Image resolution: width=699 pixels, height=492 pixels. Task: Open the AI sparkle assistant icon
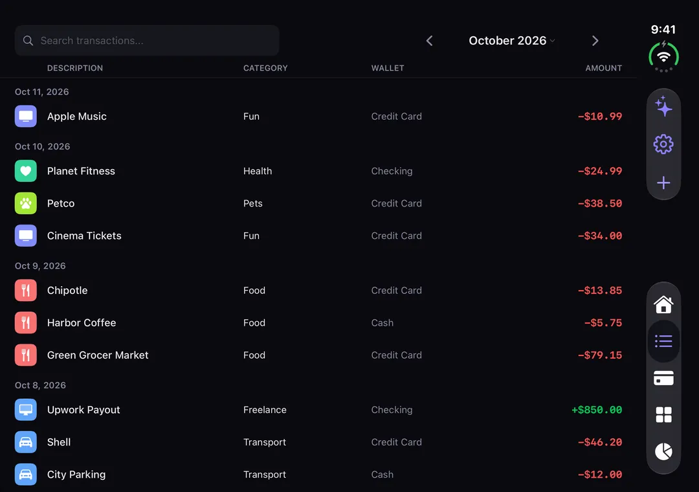(663, 107)
